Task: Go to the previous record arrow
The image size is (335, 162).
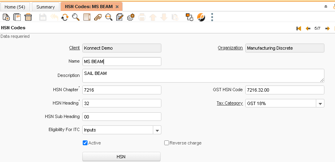Action: click(308, 28)
